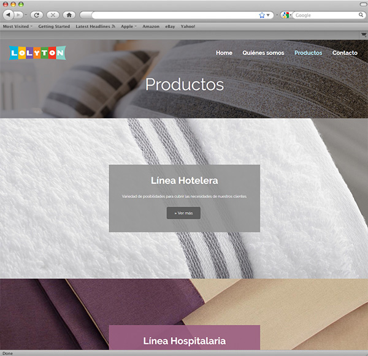Select the Productos navigation item

[x=308, y=53]
